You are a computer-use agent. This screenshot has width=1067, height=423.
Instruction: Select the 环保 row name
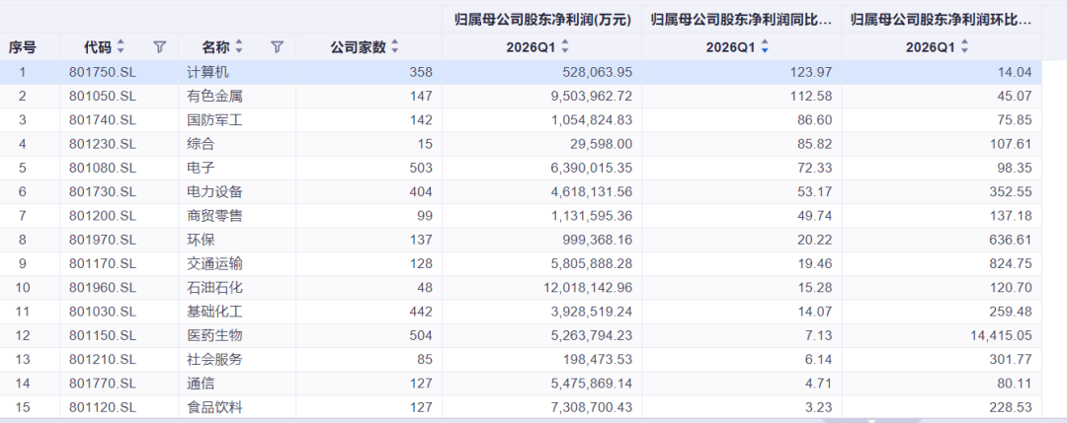coord(201,240)
